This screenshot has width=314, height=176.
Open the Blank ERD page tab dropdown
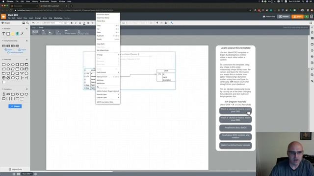point(27,174)
